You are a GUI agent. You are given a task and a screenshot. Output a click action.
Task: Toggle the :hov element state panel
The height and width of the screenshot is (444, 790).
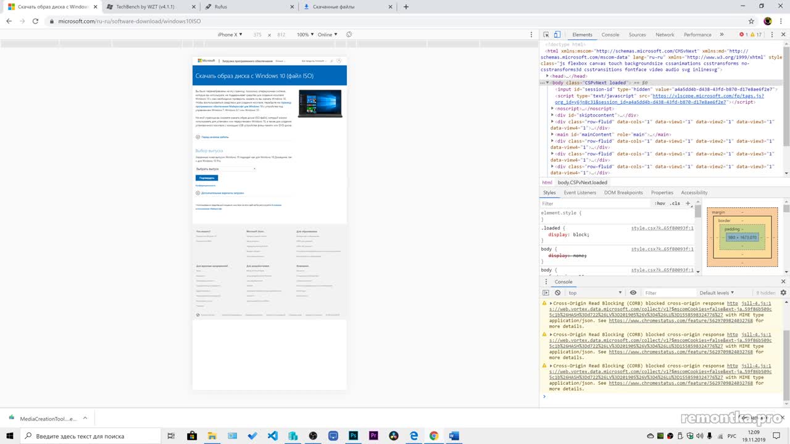click(660, 203)
